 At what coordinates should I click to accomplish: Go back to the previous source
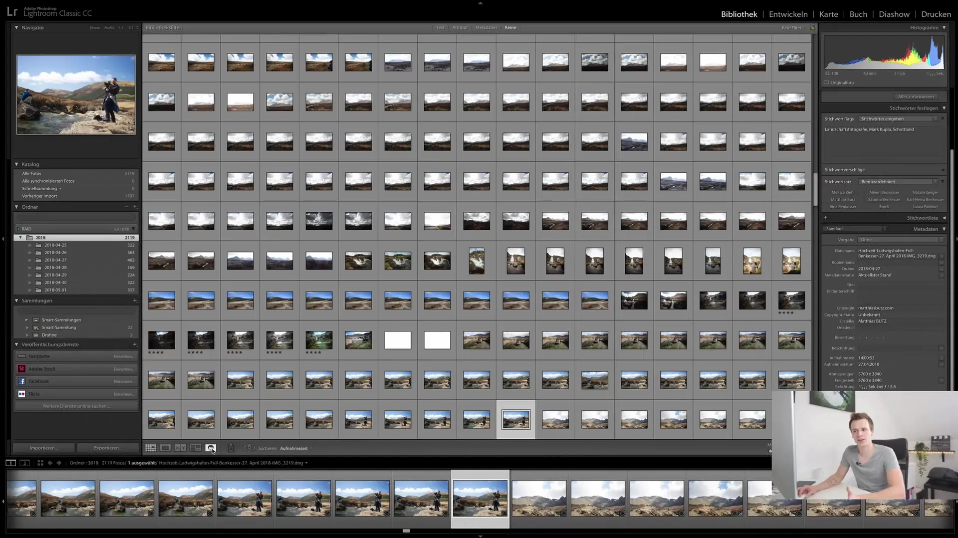[50, 463]
